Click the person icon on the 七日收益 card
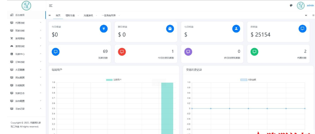315x134 pixels. pyautogui.click(x=236, y=29)
